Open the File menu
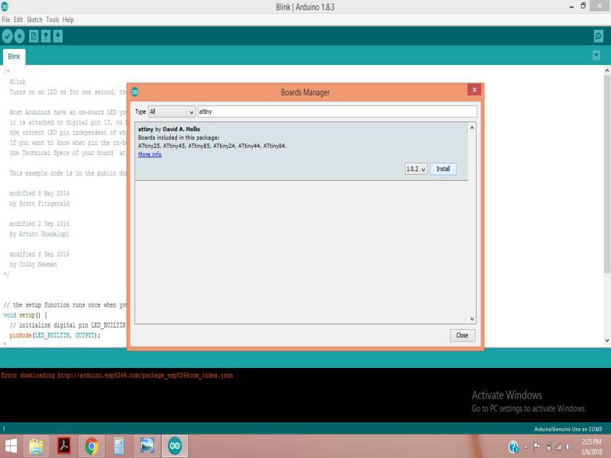Viewport: 611px width, 458px height. point(6,20)
